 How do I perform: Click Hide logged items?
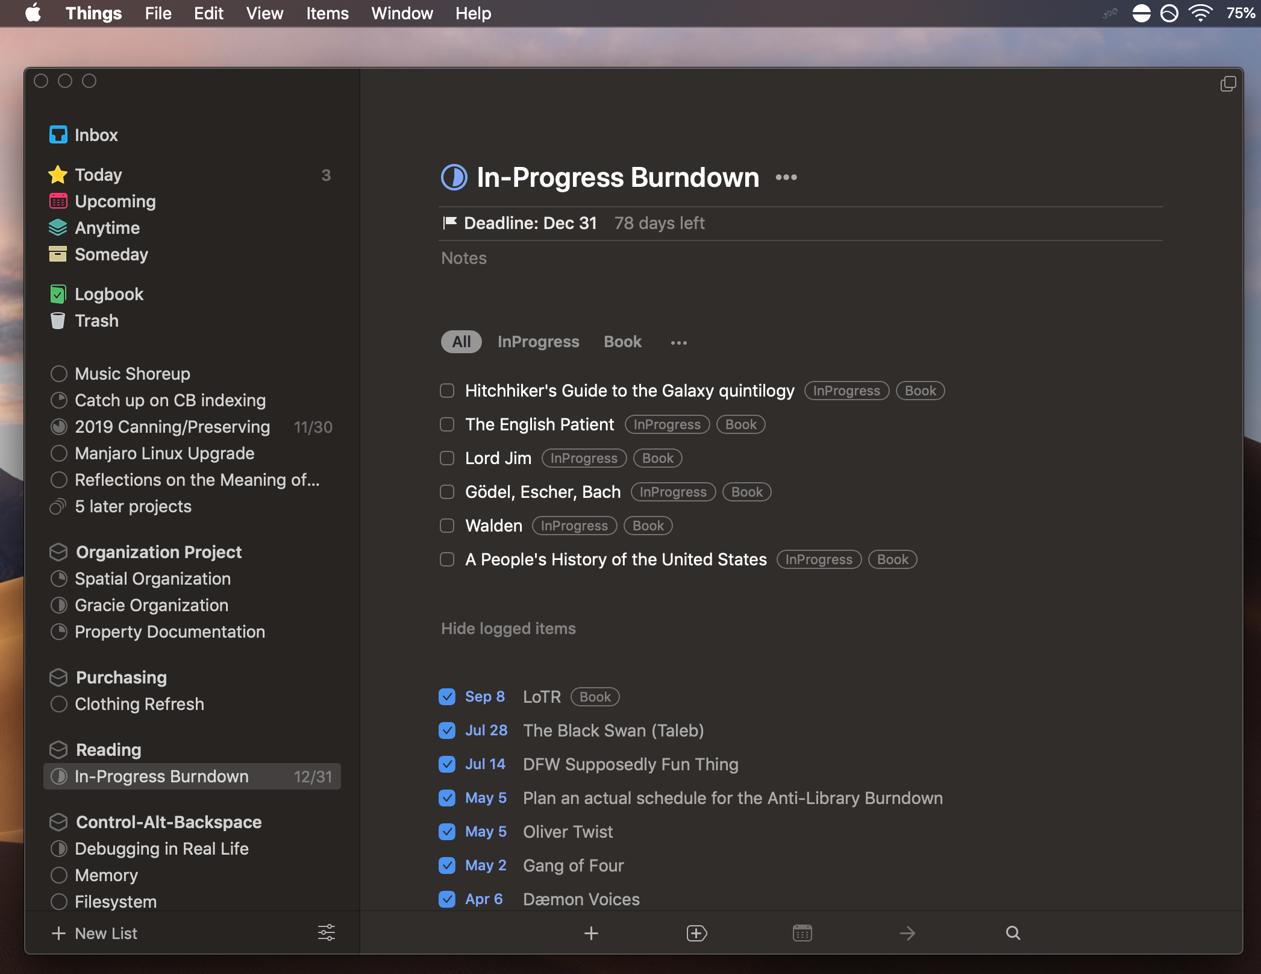(x=508, y=629)
